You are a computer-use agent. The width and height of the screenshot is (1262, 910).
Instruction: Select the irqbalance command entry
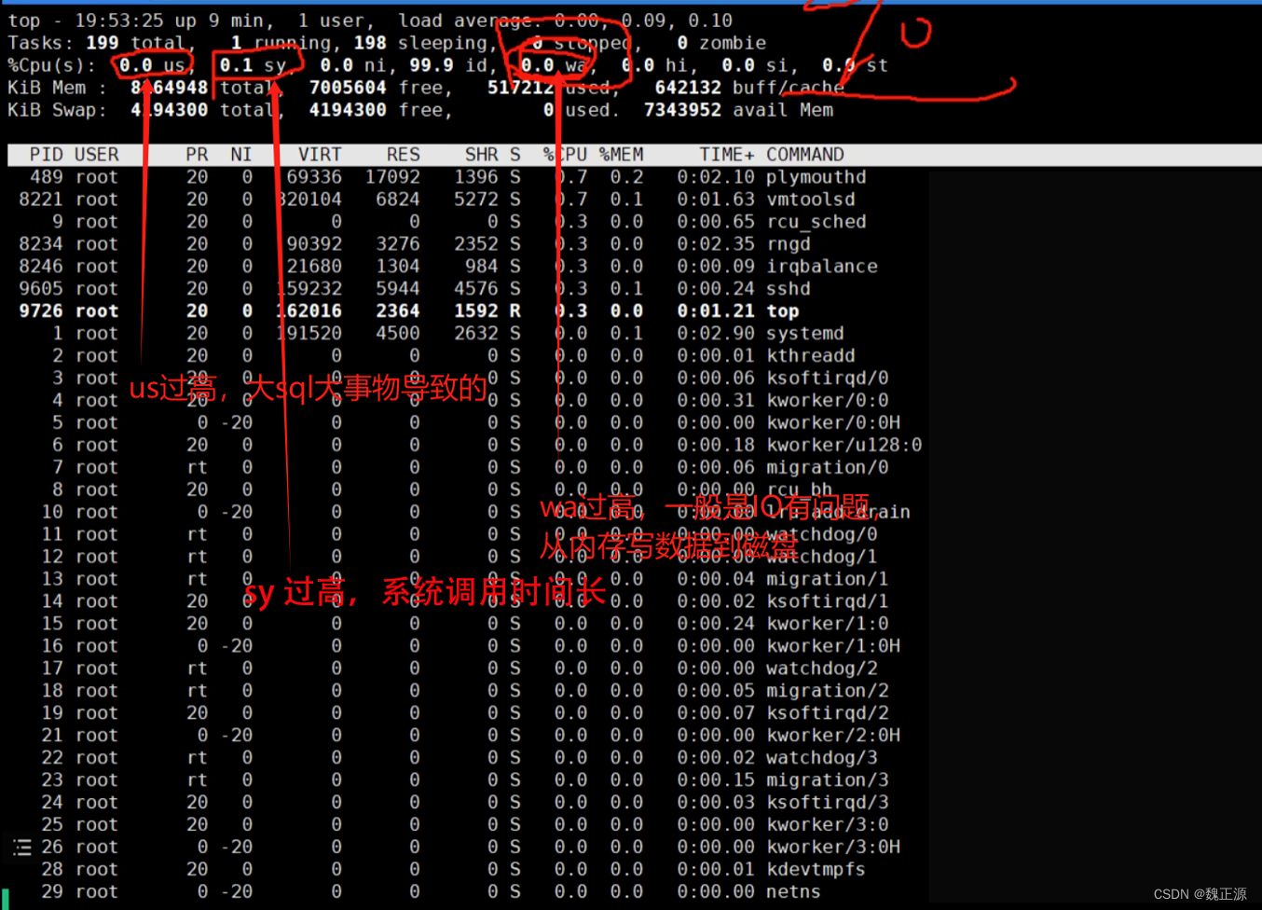(822, 267)
